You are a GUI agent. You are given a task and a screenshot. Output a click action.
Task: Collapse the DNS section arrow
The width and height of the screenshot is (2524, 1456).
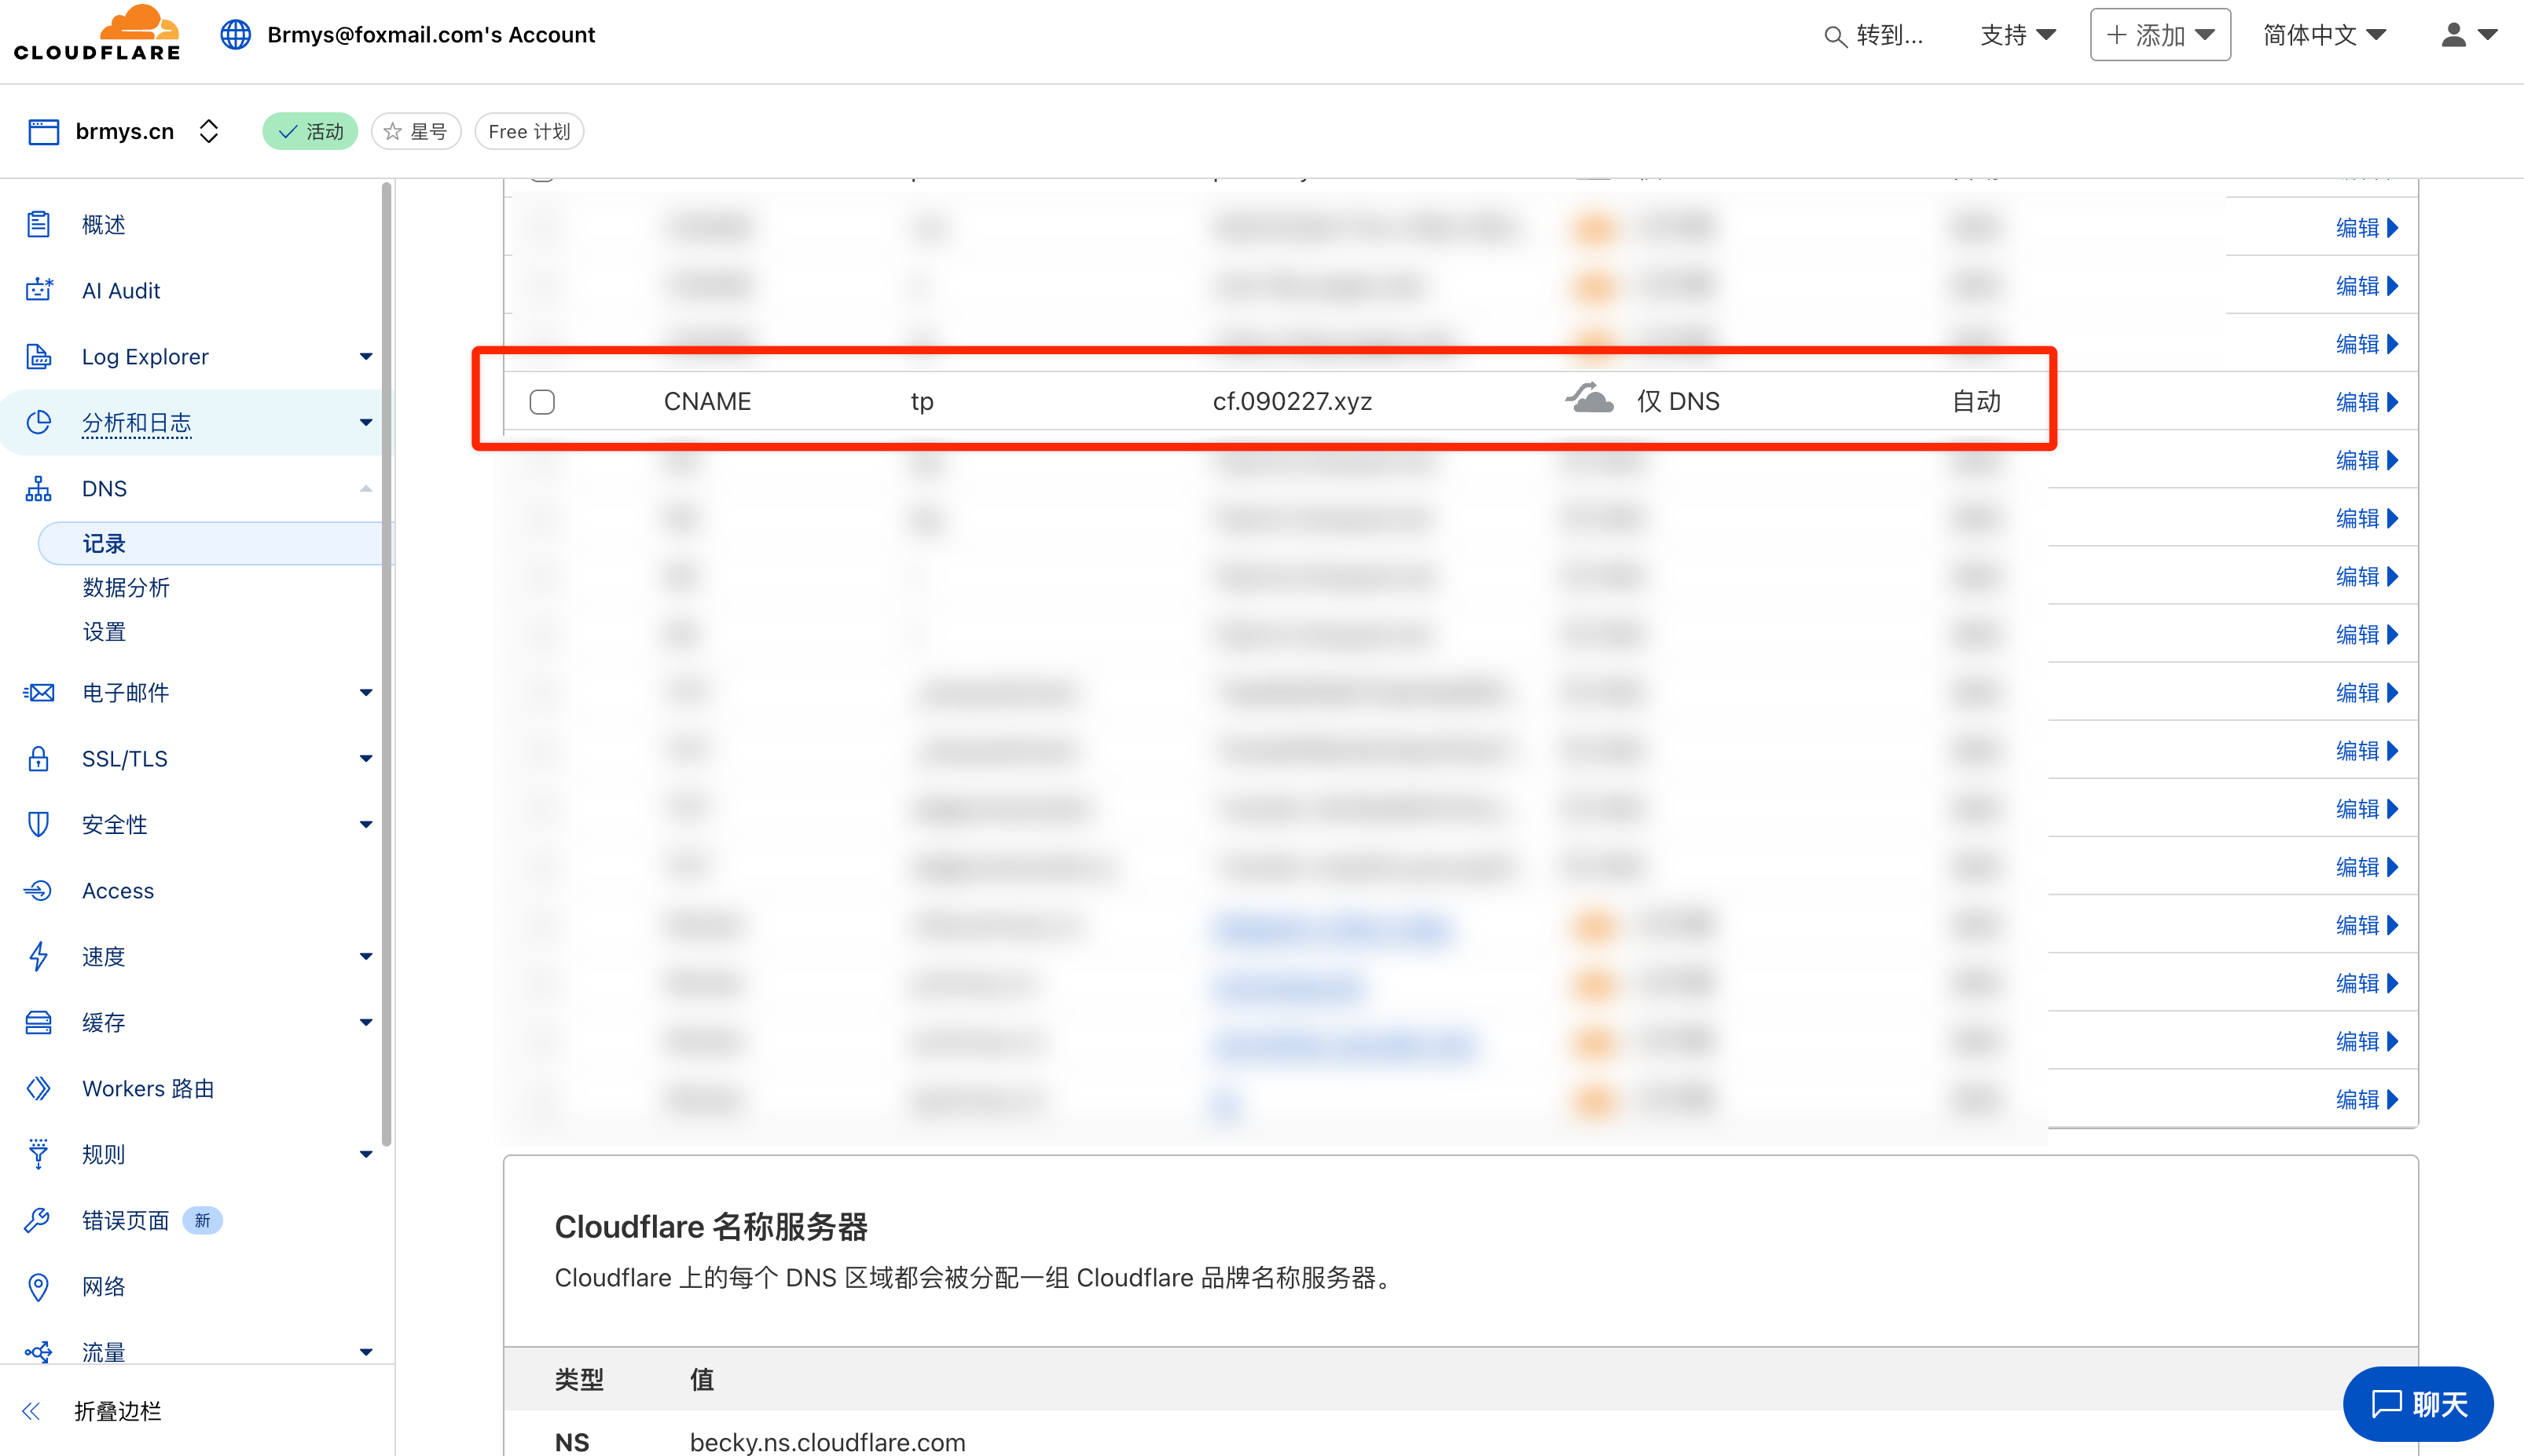click(x=366, y=488)
